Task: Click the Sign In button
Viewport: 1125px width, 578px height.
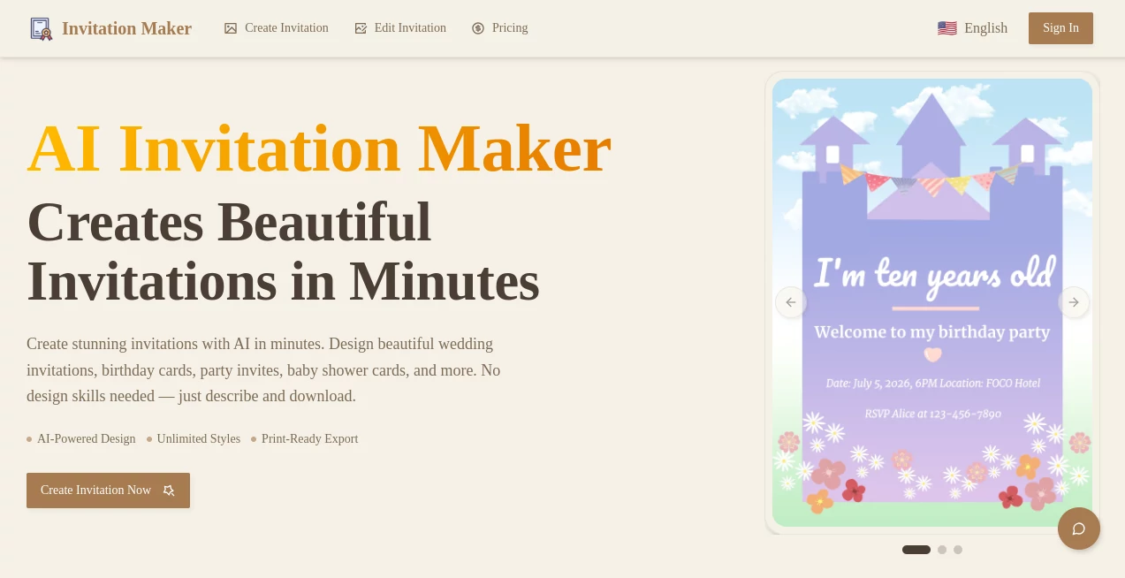Action: coord(1060,27)
